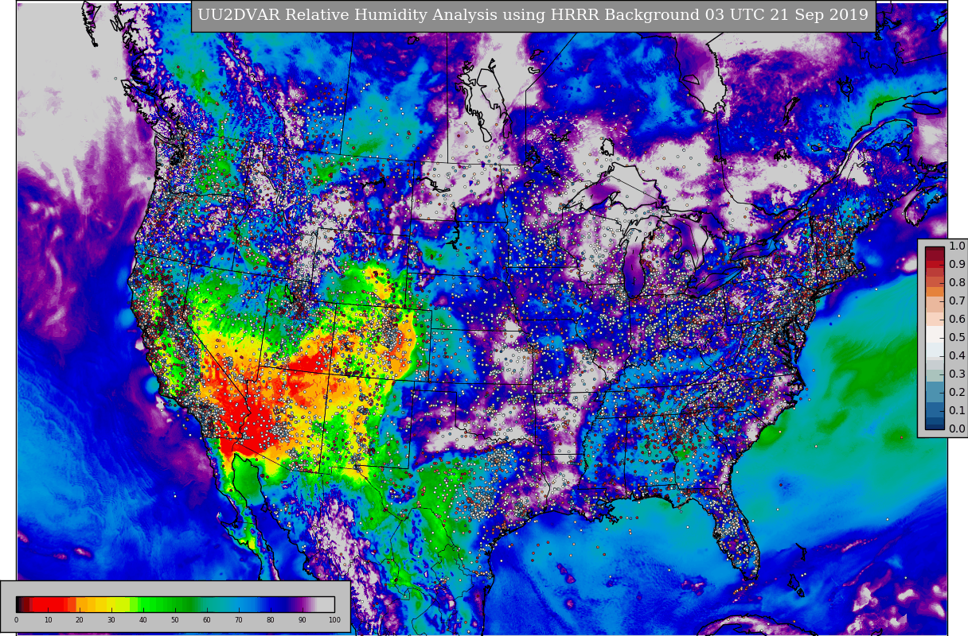The image size is (968, 636).
Task: Click tick label 30 on horizontal humidity colorbar
Action: point(111,620)
